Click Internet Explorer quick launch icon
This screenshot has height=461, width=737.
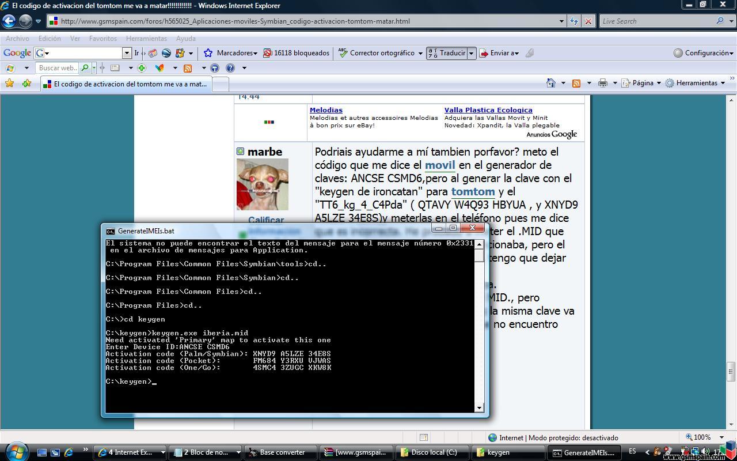[69, 452]
